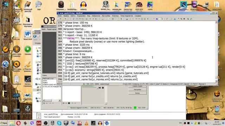225x126 pixels.
Task: Click the line 396 ui_movies.xml text
Action: (100, 79)
